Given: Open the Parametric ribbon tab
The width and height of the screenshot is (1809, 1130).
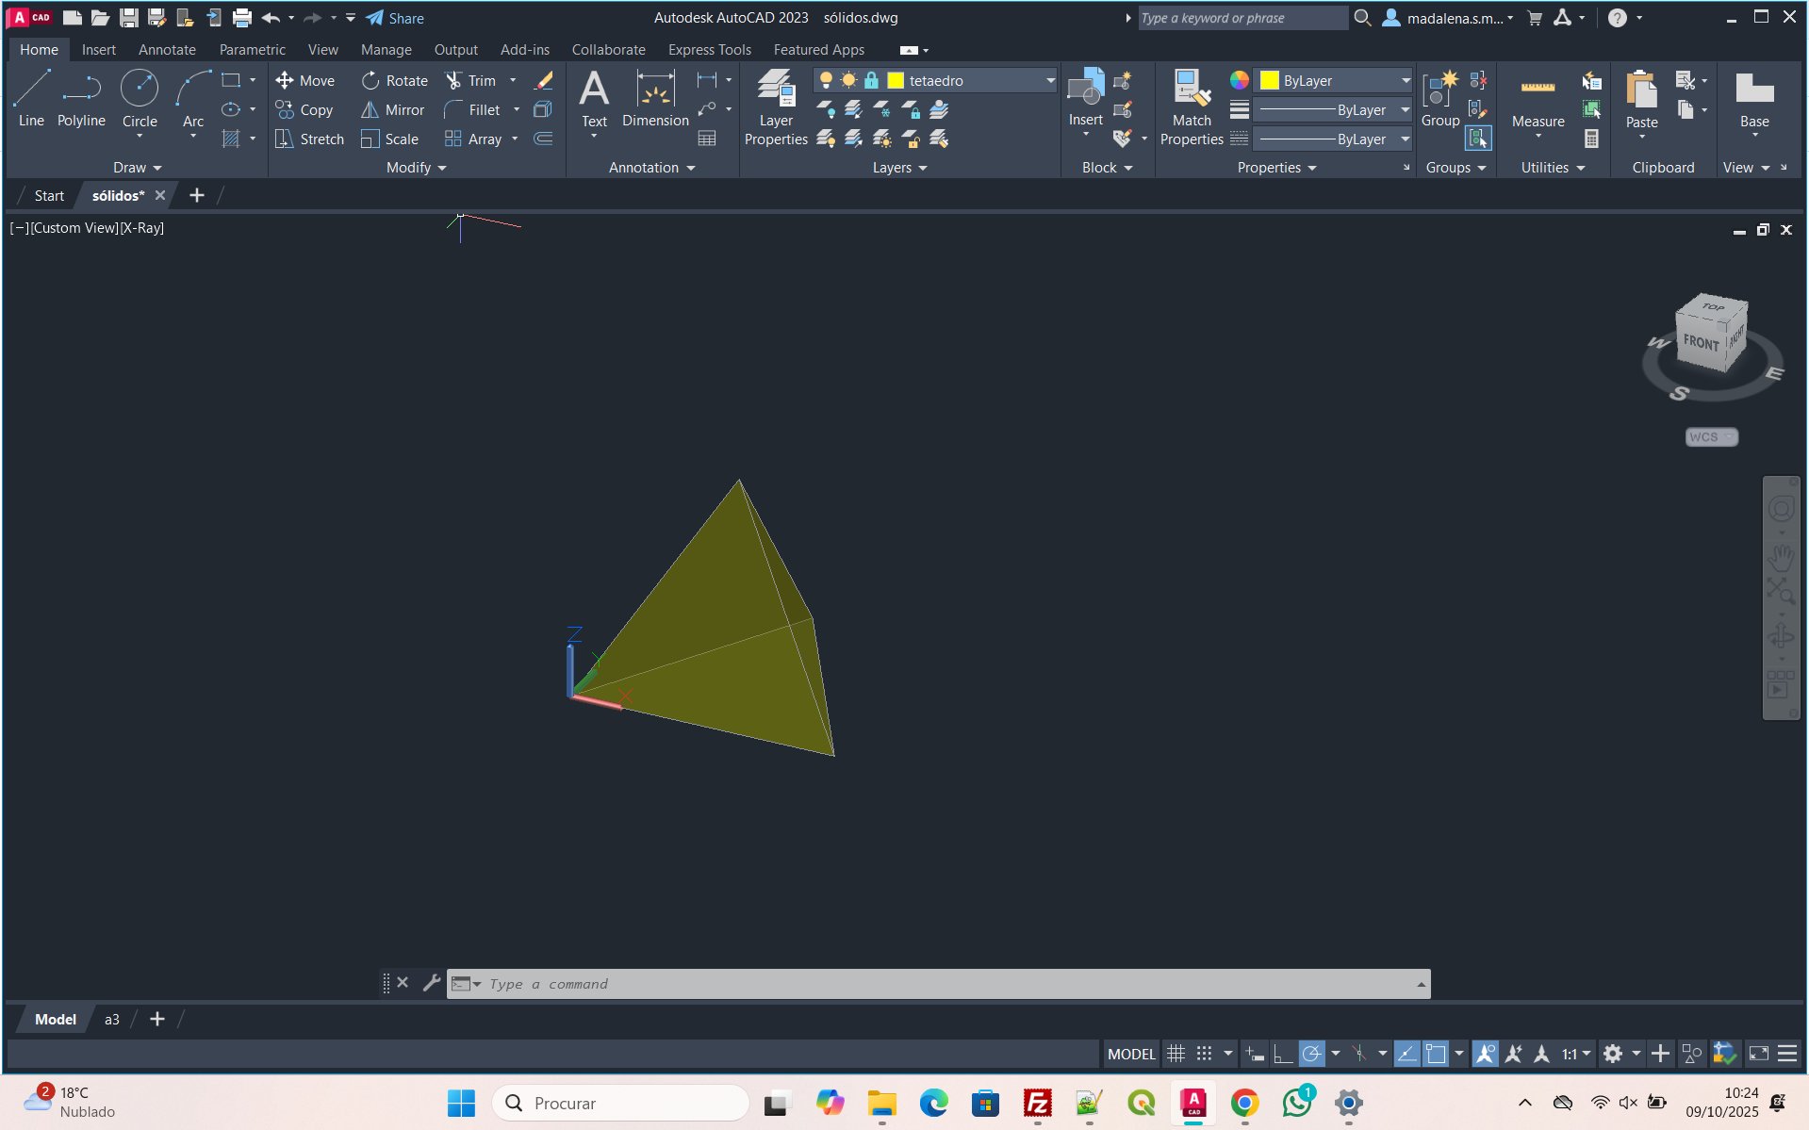Looking at the screenshot, I should point(252,50).
